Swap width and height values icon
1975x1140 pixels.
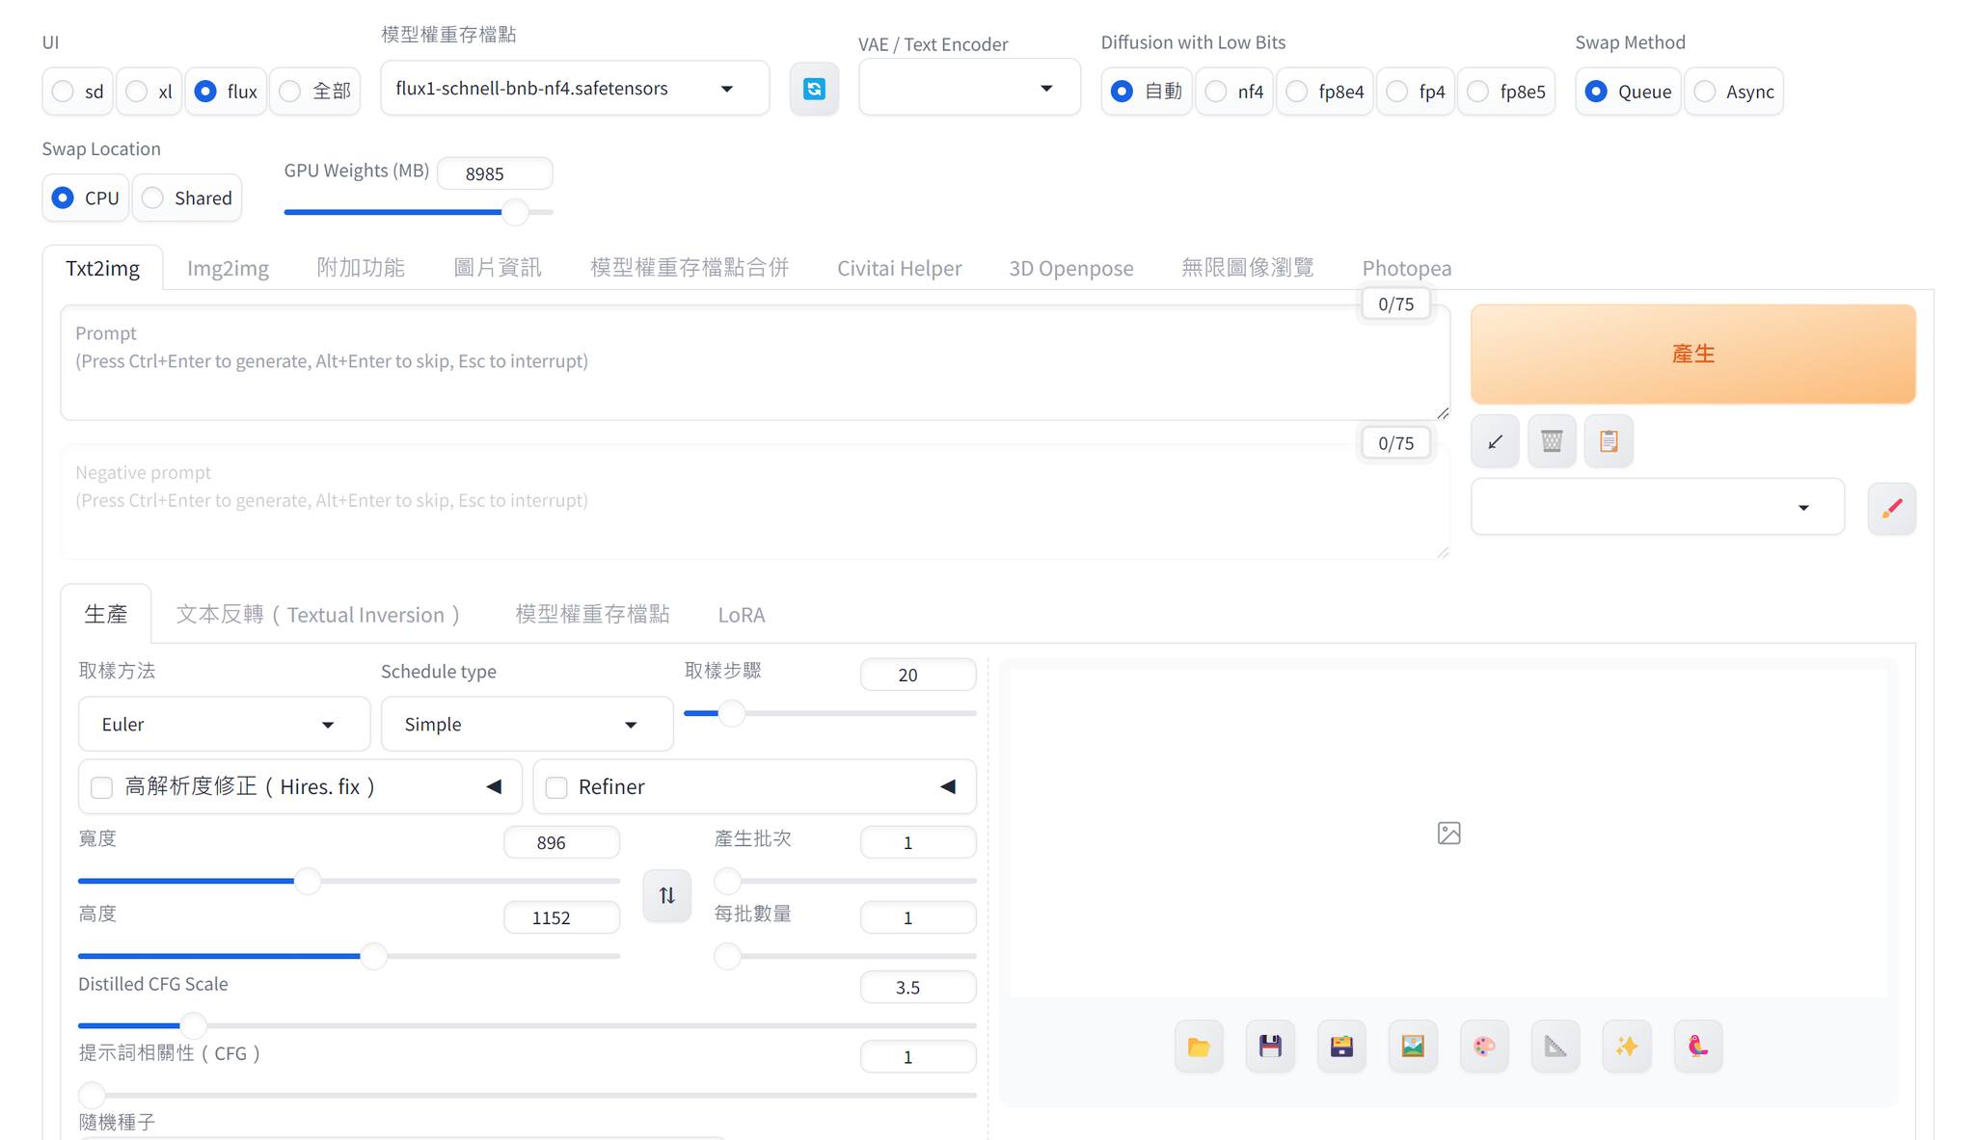pyautogui.click(x=666, y=895)
